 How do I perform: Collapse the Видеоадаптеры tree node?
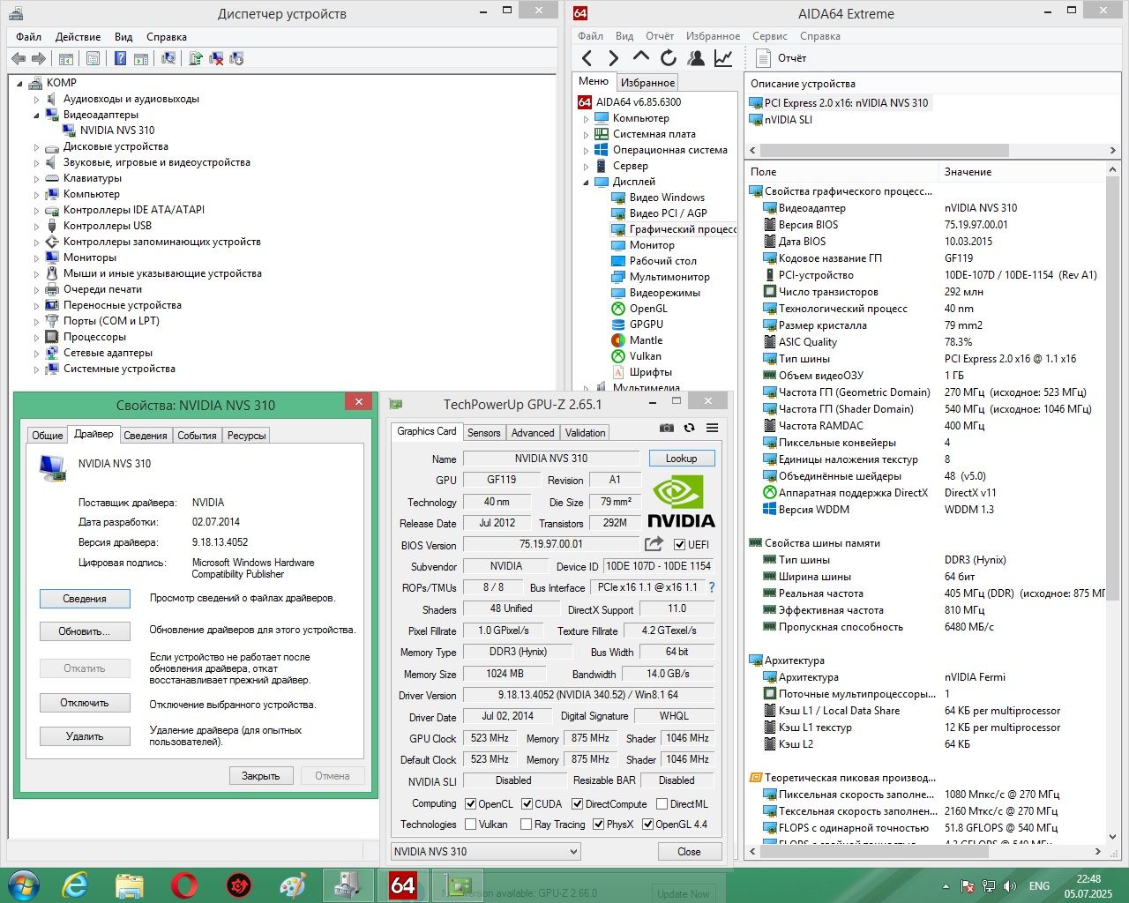(x=37, y=116)
